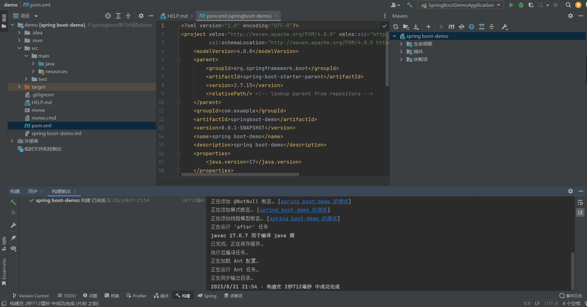This screenshot has width=587, height=307.
Task: Open build settings wrench in Build panel
Action: coord(13,225)
